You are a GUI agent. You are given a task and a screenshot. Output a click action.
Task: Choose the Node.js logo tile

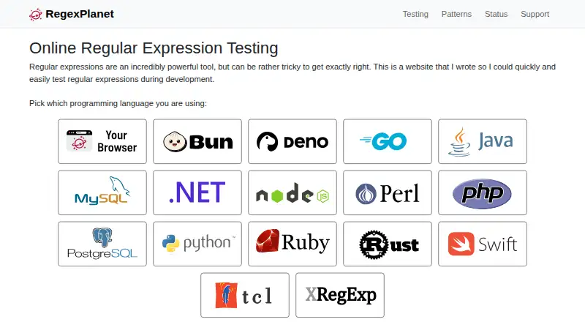(292, 192)
